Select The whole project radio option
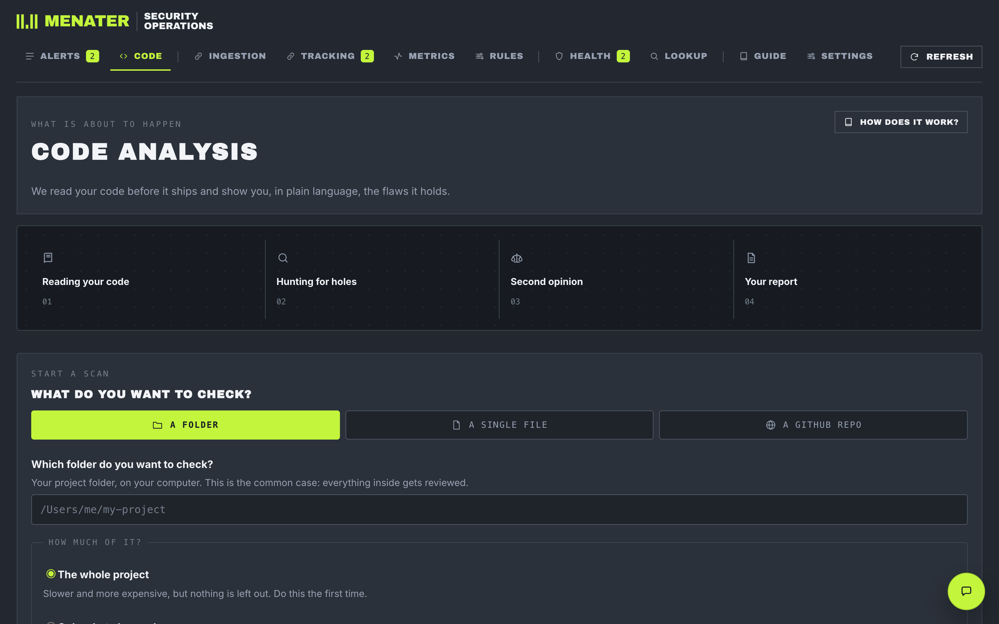 [51, 574]
